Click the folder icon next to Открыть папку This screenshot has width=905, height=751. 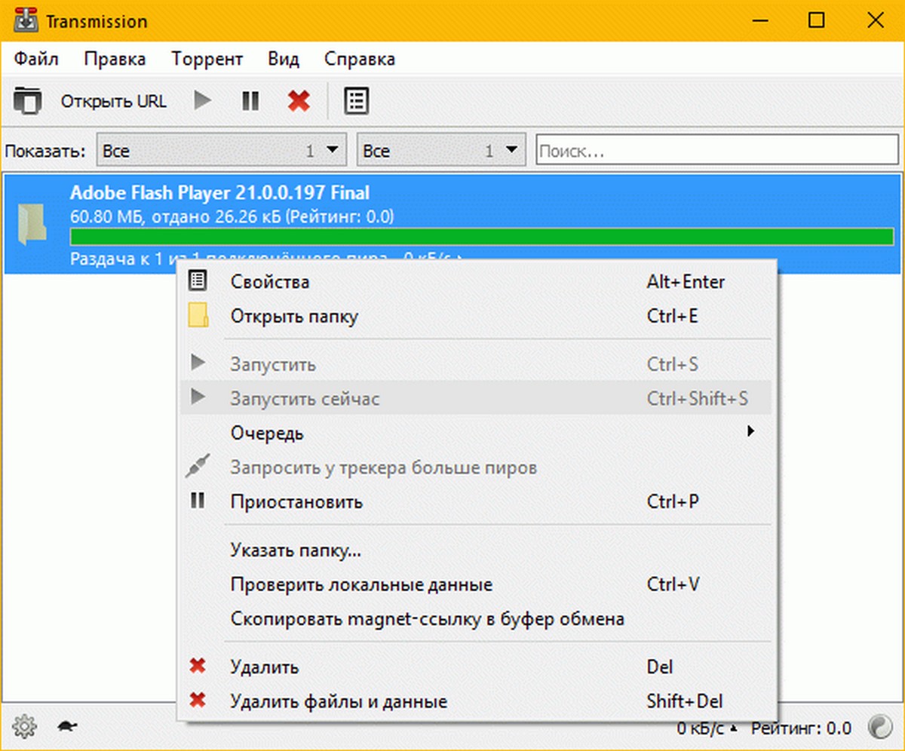pyautogui.click(x=198, y=316)
